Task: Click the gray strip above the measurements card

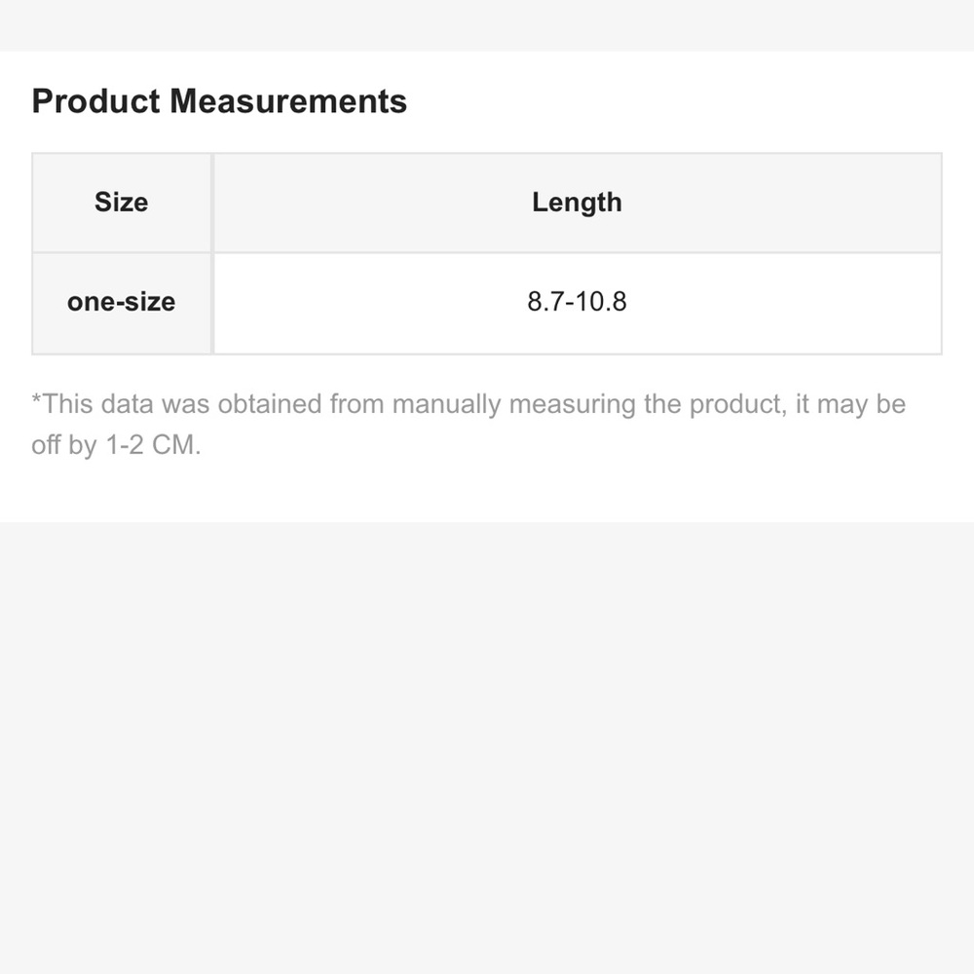Action: coord(487,25)
